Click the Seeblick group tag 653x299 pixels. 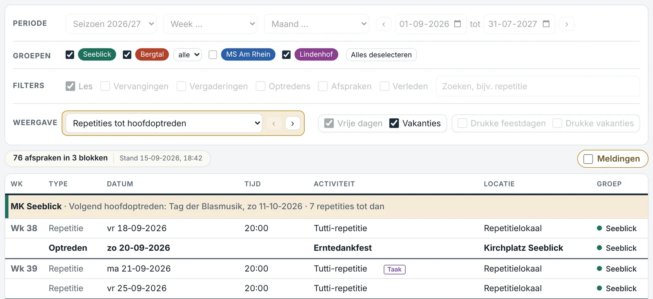[x=97, y=54]
